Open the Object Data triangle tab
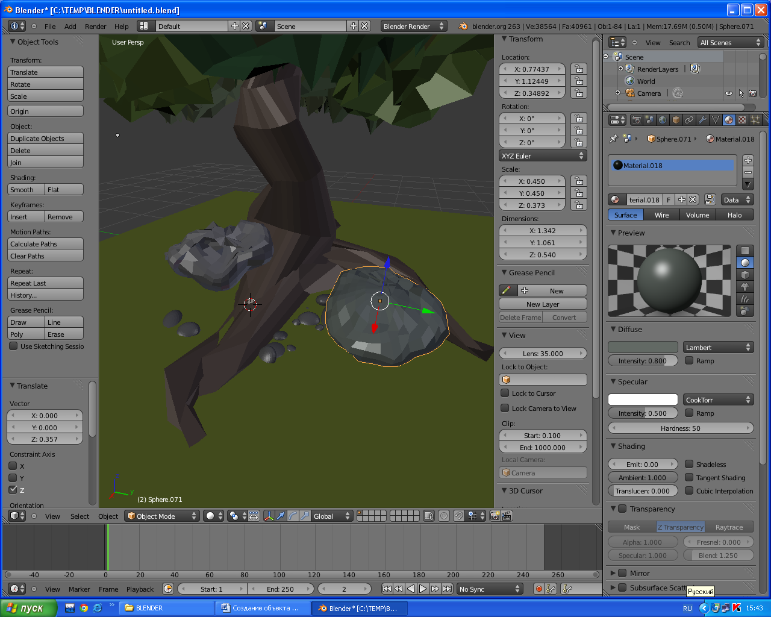This screenshot has height=617, width=771. [716, 120]
